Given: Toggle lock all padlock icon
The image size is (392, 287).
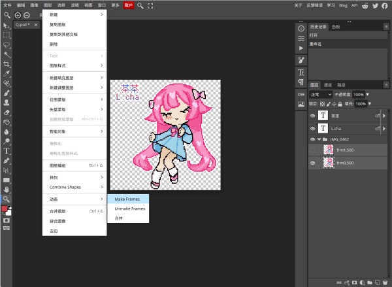Looking at the screenshot, I should (340, 104).
